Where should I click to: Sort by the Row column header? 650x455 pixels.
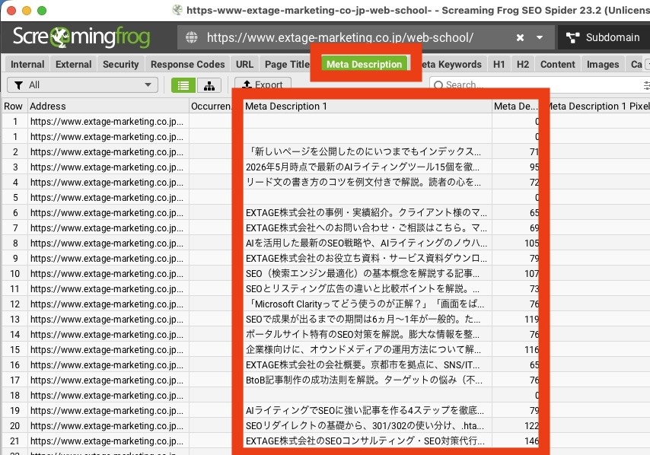(14, 106)
